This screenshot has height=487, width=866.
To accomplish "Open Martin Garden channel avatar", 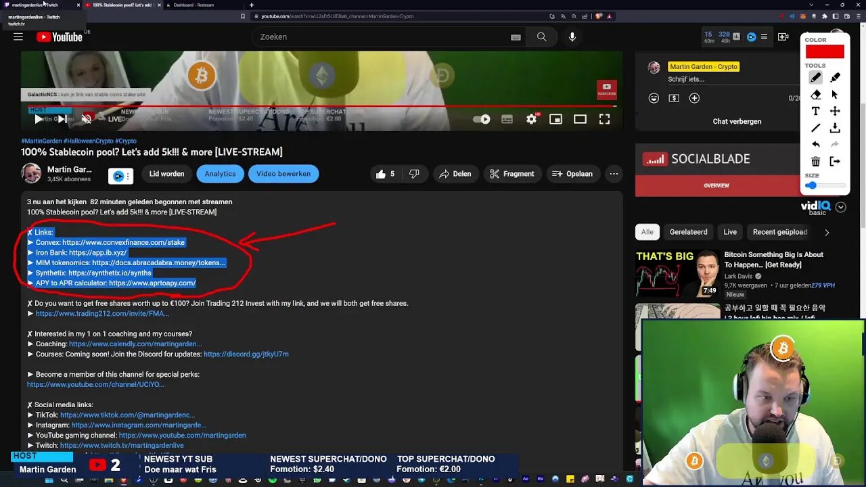I will [x=31, y=174].
